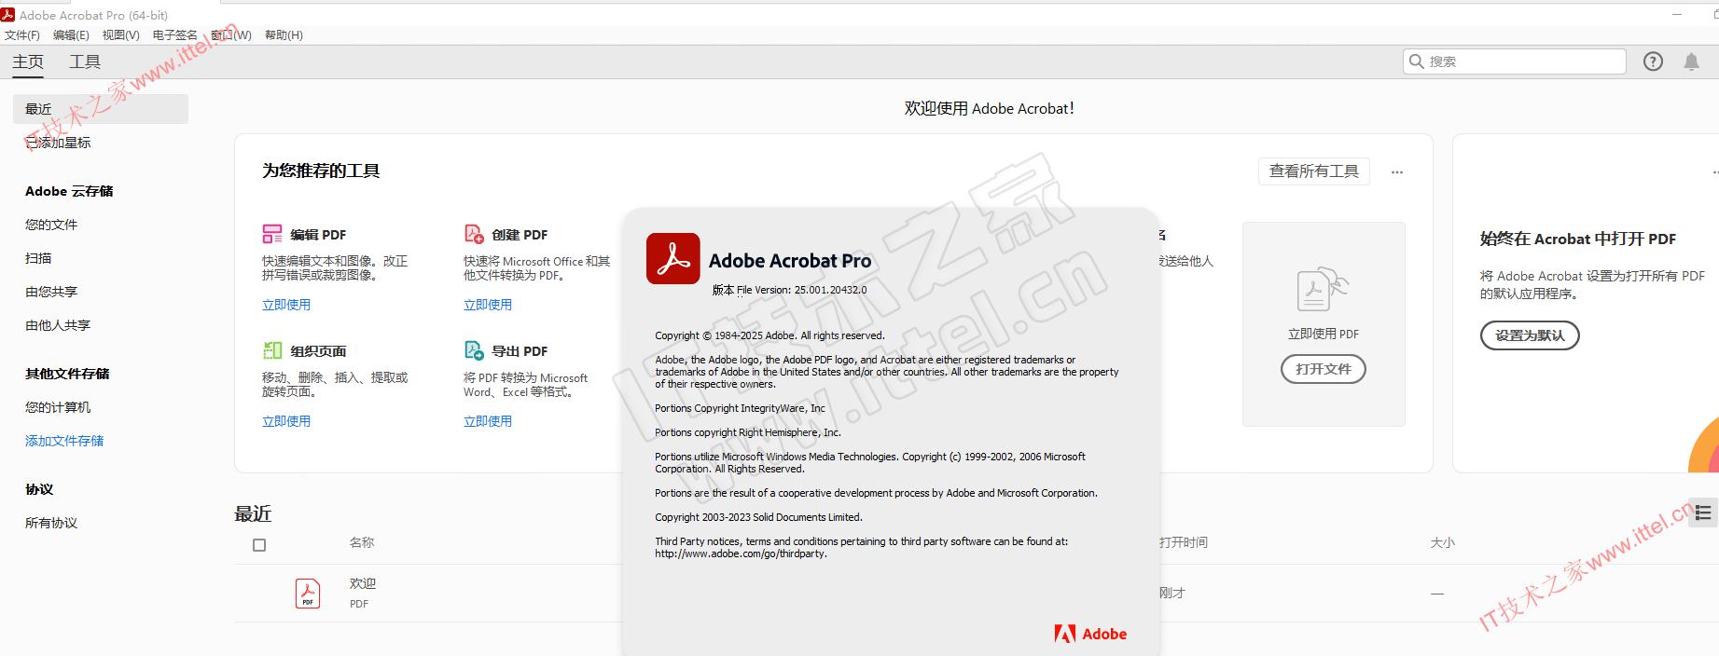Open the recommended tools more options ellipsis

[x=1397, y=172]
